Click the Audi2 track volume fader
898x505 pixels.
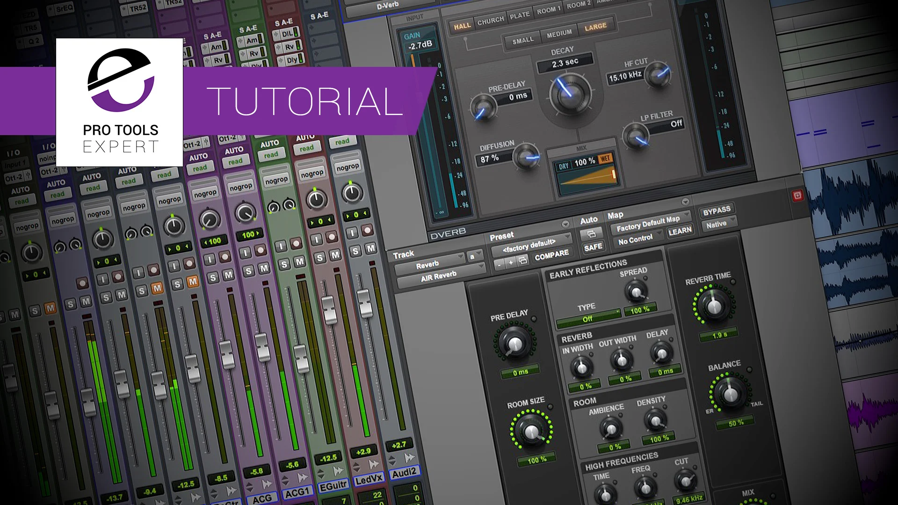click(x=365, y=303)
